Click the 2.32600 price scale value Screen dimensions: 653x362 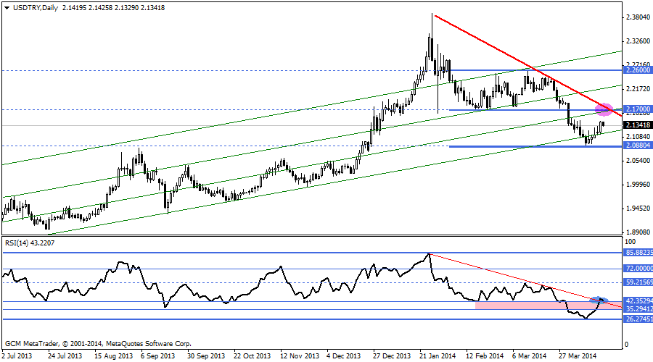coord(638,41)
